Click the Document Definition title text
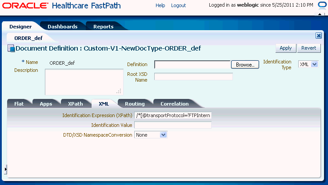Viewport: 328px width, 185px height. [x=108, y=48]
